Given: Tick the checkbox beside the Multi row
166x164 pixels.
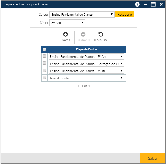Looking at the screenshot, I should click(x=44, y=70).
